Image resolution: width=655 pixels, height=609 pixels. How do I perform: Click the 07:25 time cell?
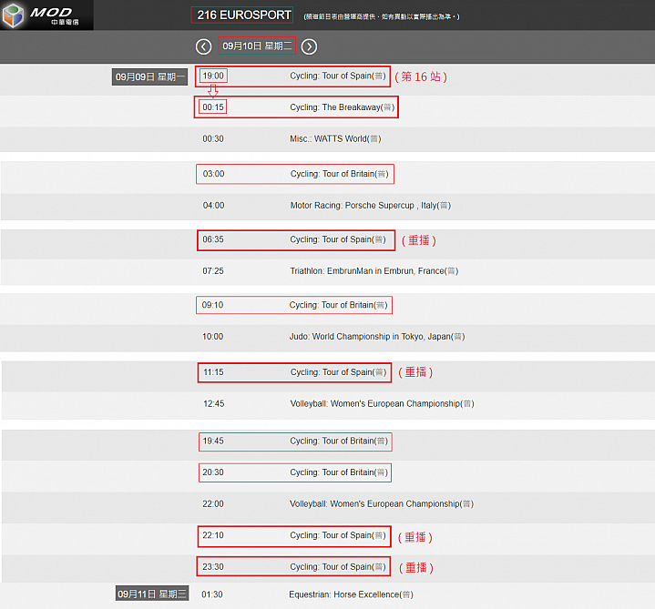coord(213,271)
